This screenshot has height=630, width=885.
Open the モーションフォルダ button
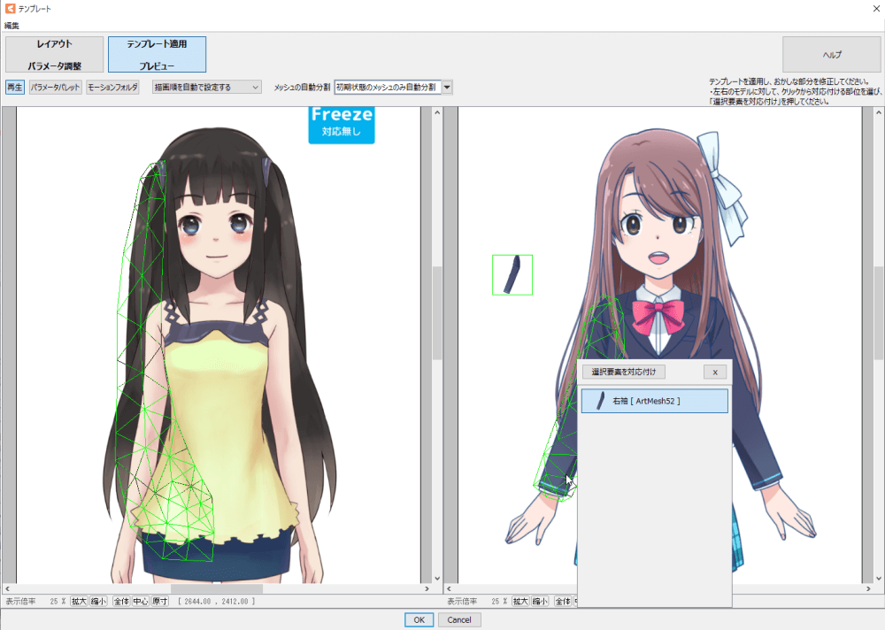(x=113, y=87)
